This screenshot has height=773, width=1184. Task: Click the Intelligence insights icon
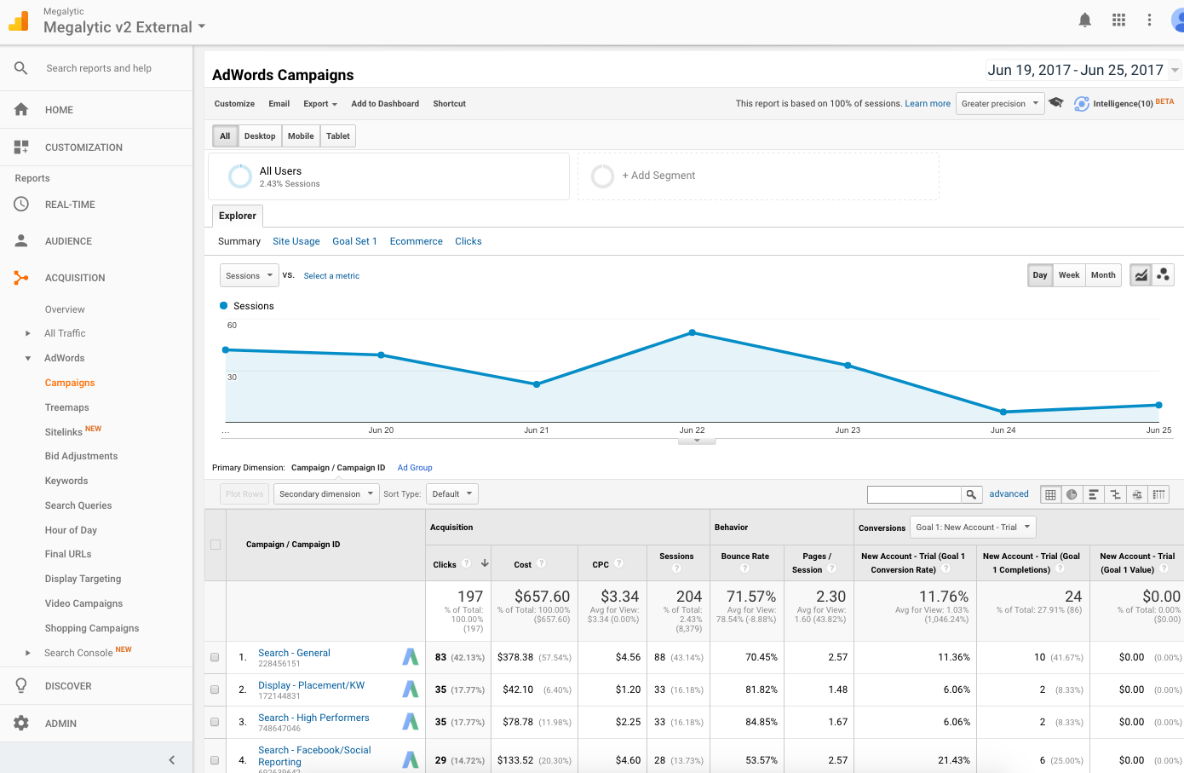pos(1081,104)
